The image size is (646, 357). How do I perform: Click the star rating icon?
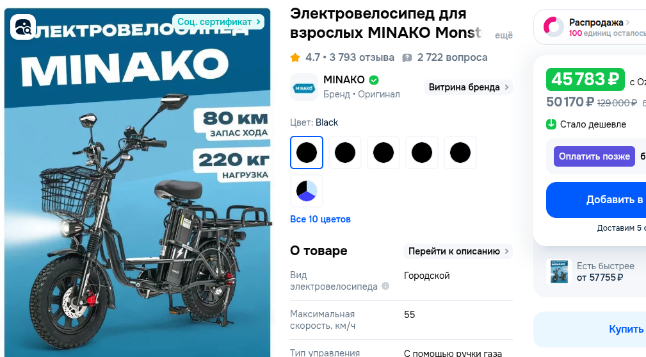click(x=295, y=57)
